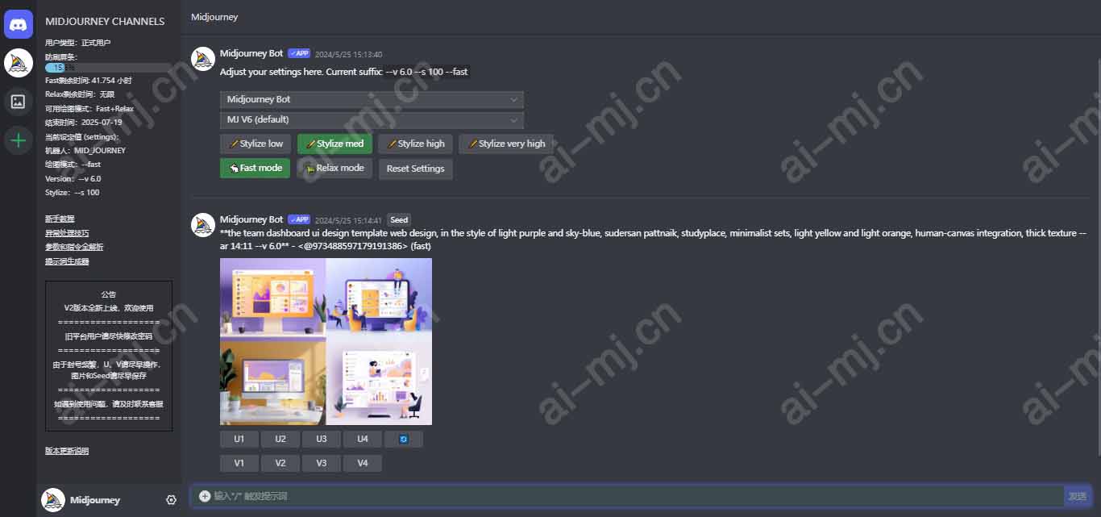
Task: Click the 机器人 MID_JOURNEY line
Action: pos(85,150)
